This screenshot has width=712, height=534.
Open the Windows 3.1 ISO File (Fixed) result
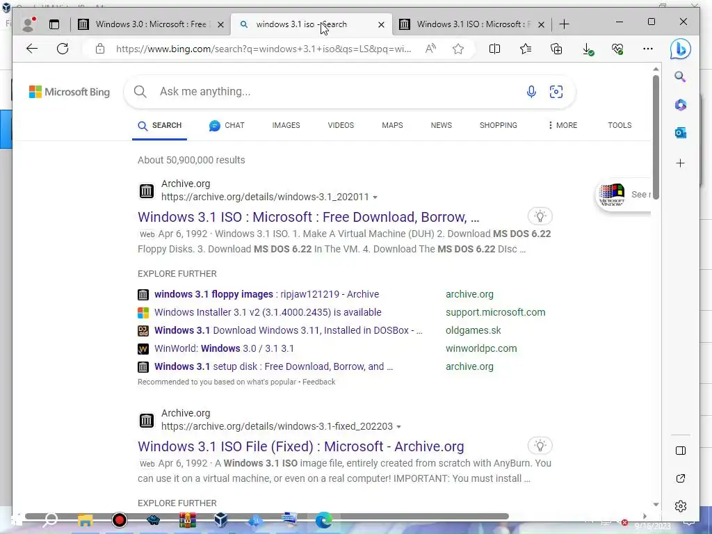tap(300, 446)
